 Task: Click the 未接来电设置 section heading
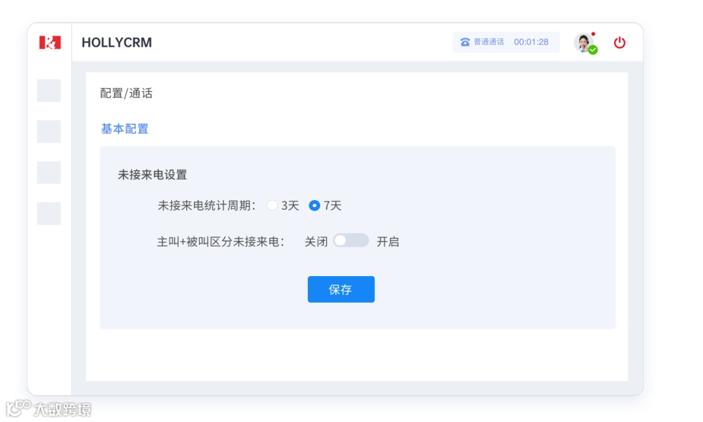pyautogui.click(x=152, y=175)
